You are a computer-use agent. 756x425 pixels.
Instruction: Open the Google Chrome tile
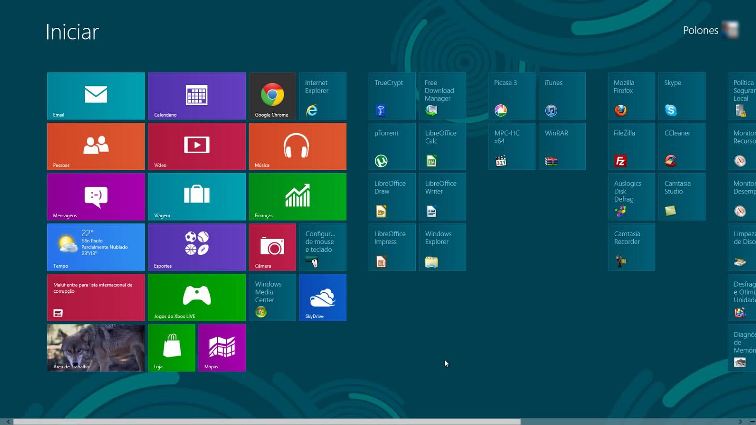click(272, 96)
